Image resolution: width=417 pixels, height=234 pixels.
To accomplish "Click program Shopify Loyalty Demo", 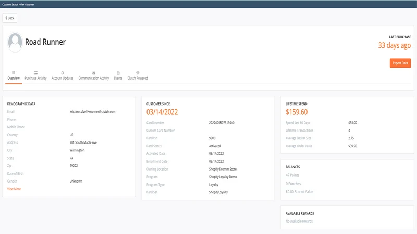I will (x=223, y=177).
